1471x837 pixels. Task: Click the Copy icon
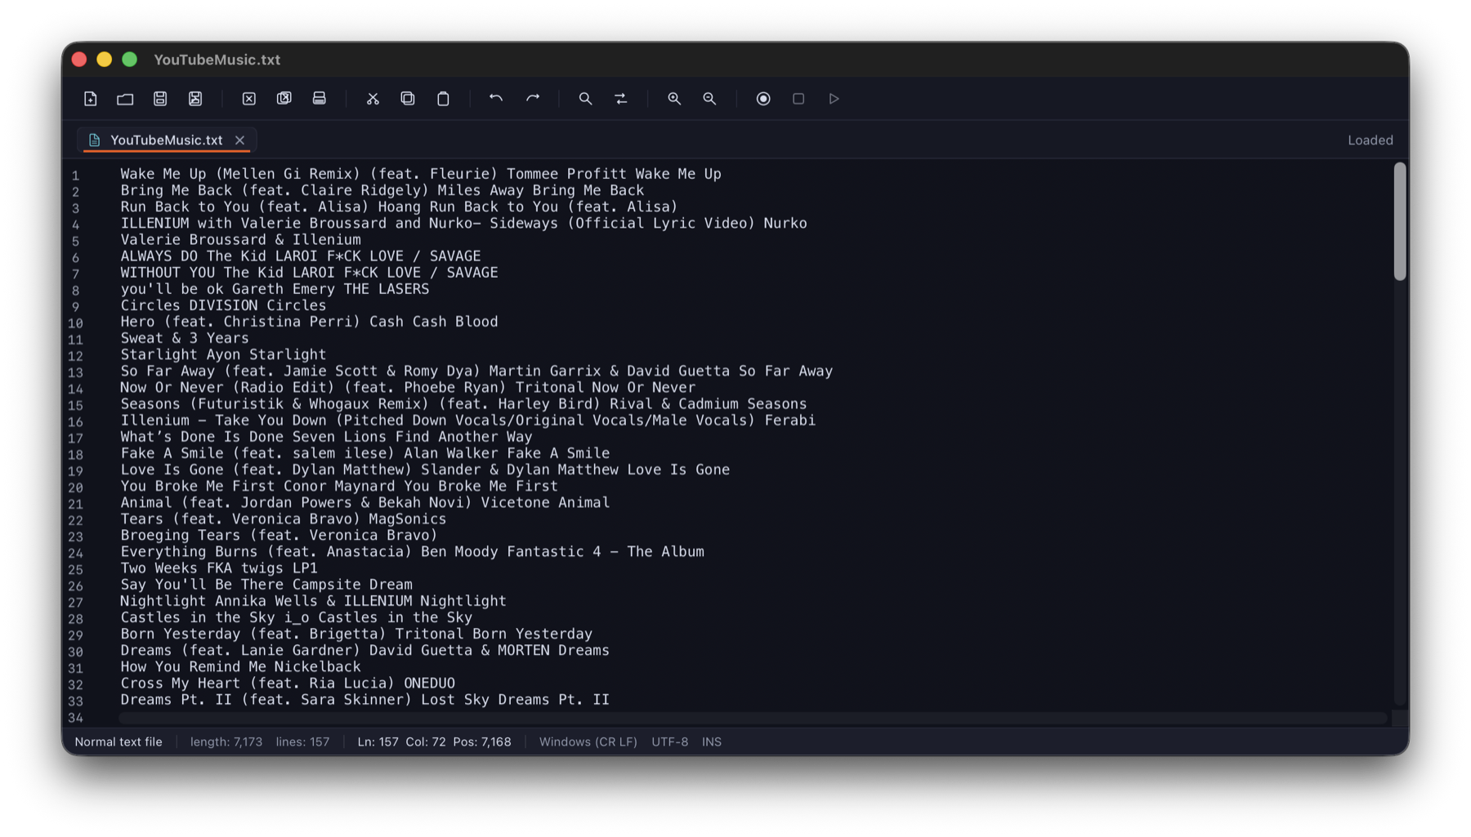[408, 99]
